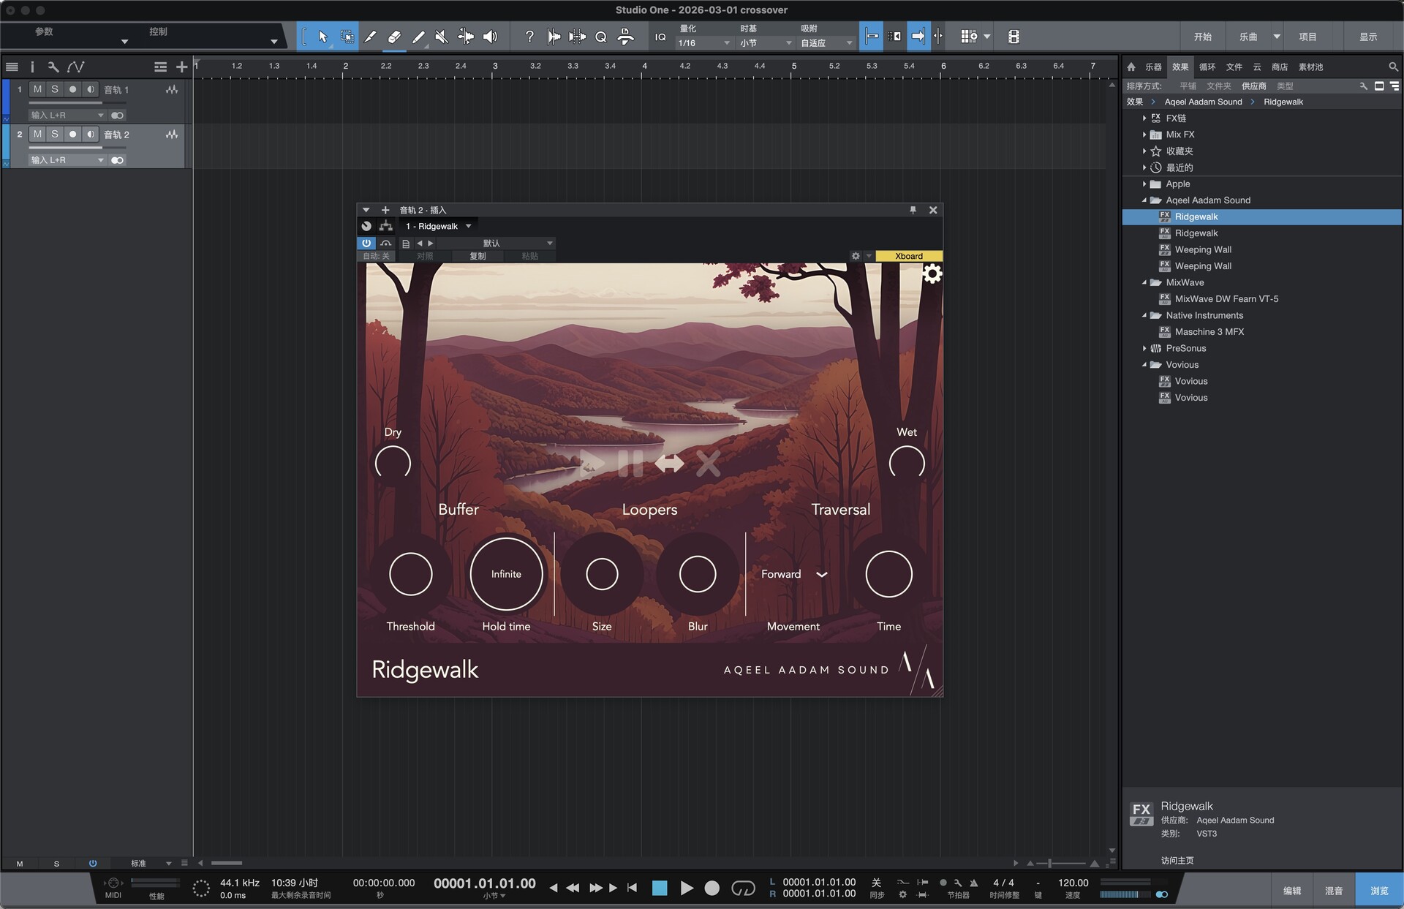Select the Eraser tool
Screen dimensions: 1404x909
point(394,37)
